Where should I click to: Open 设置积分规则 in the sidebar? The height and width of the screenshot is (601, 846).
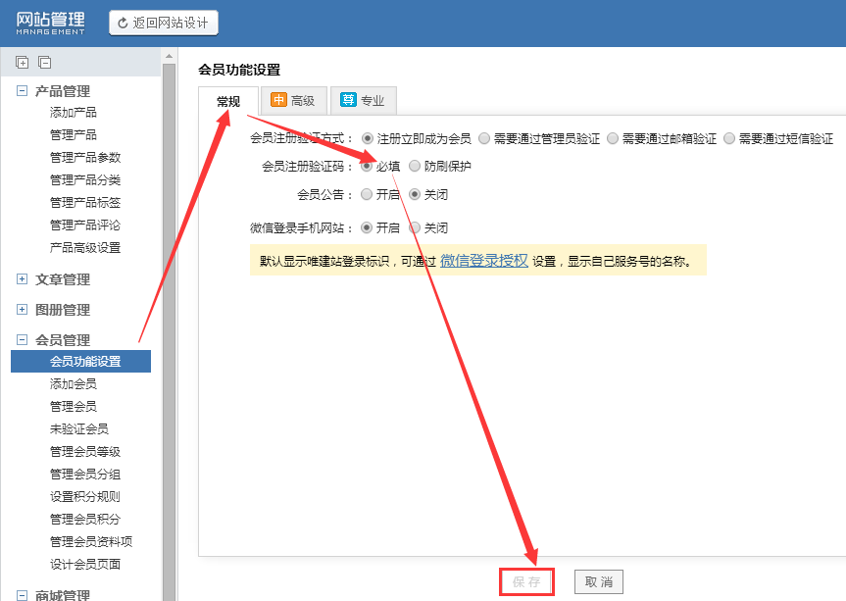click(85, 497)
